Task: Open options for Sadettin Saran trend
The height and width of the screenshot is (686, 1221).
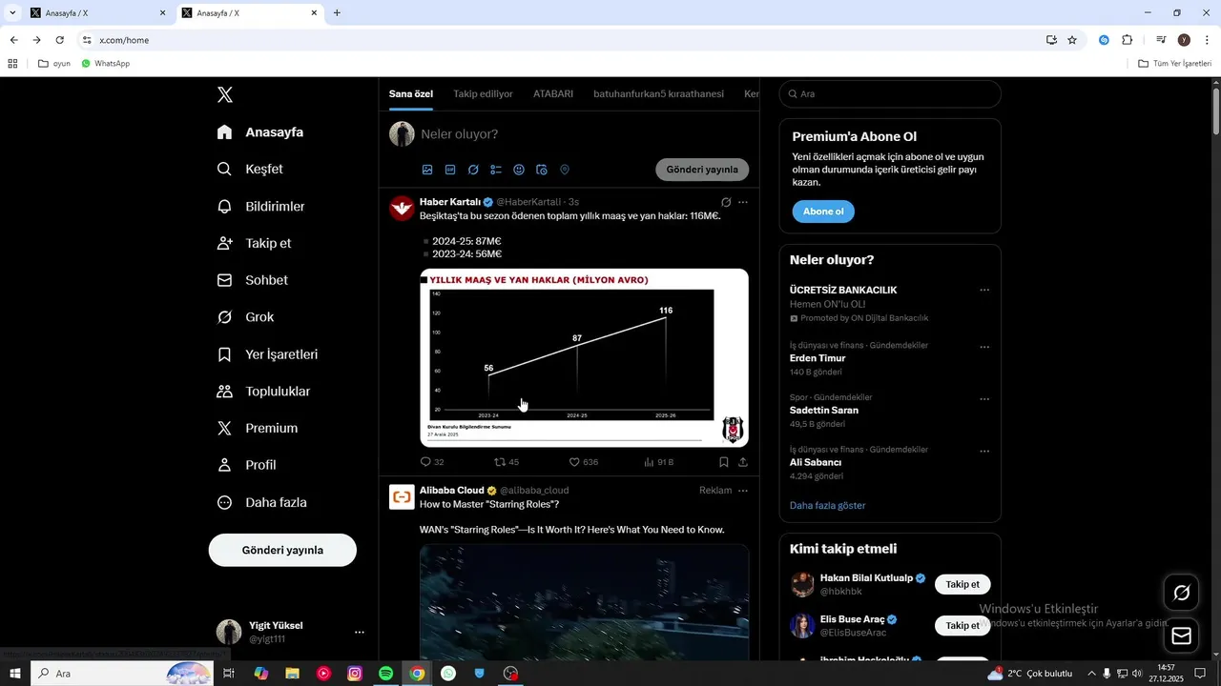Action: coord(984,399)
